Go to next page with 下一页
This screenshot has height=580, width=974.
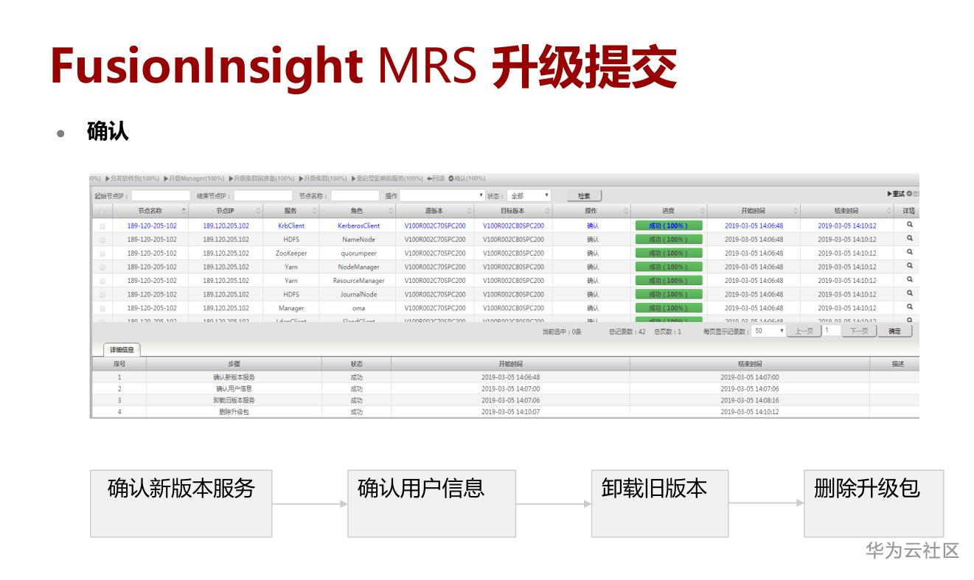(859, 331)
